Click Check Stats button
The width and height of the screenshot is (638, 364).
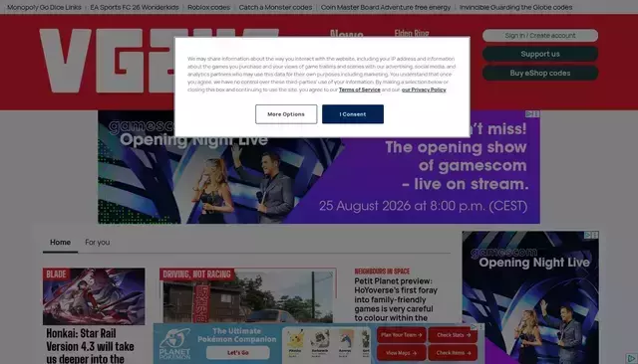pos(453,335)
